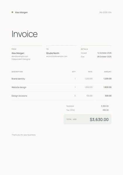
Task: Click the 'FROM' section label
Action: [14, 49]
